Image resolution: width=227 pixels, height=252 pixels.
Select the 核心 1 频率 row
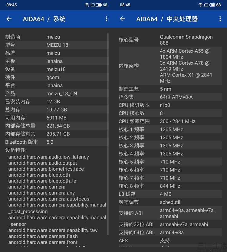coord(170,129)
